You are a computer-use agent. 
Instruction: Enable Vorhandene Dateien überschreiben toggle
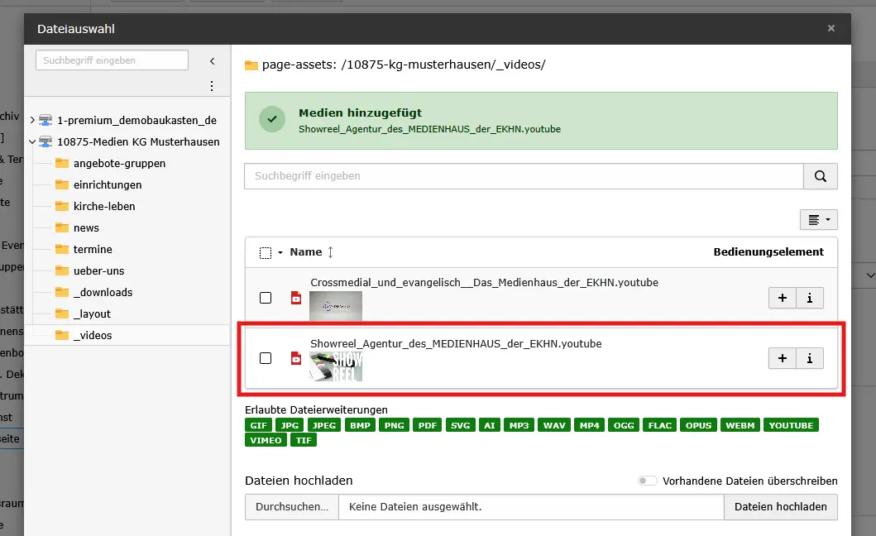647,481
